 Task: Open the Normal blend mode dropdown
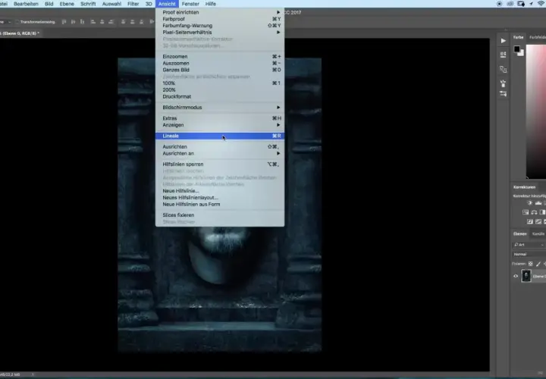(x=529, y=254)
